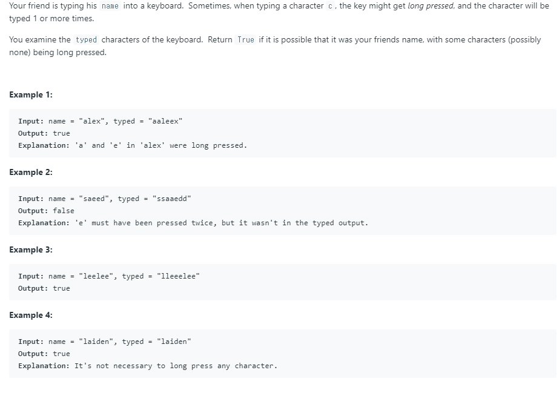Screen dimensions: 559x393
Task: Click the 'Output: true' line in Example 4
Action: pyautogui.click(x=44, y=354)
